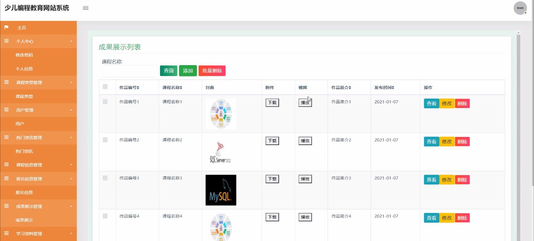Sort by 课程名称 column header
The height and width of the screenshot is (241, 534).
click(172, 87)
